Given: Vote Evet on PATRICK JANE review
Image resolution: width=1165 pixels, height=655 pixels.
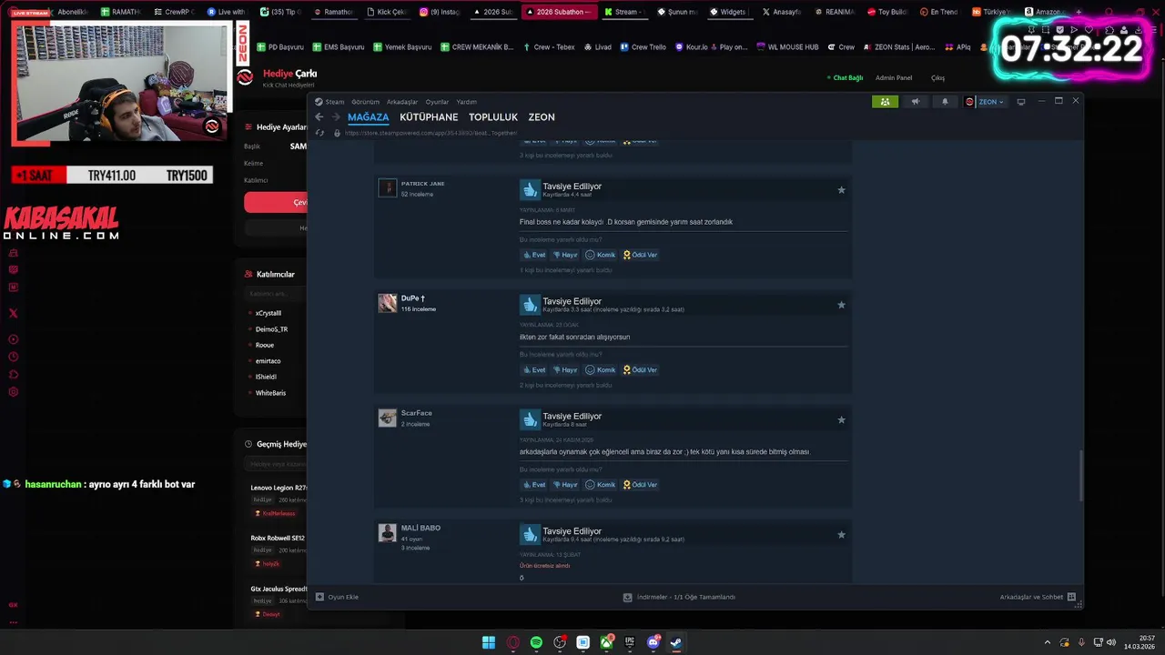Looking at the screenshot, I should [x=534, y=255].
